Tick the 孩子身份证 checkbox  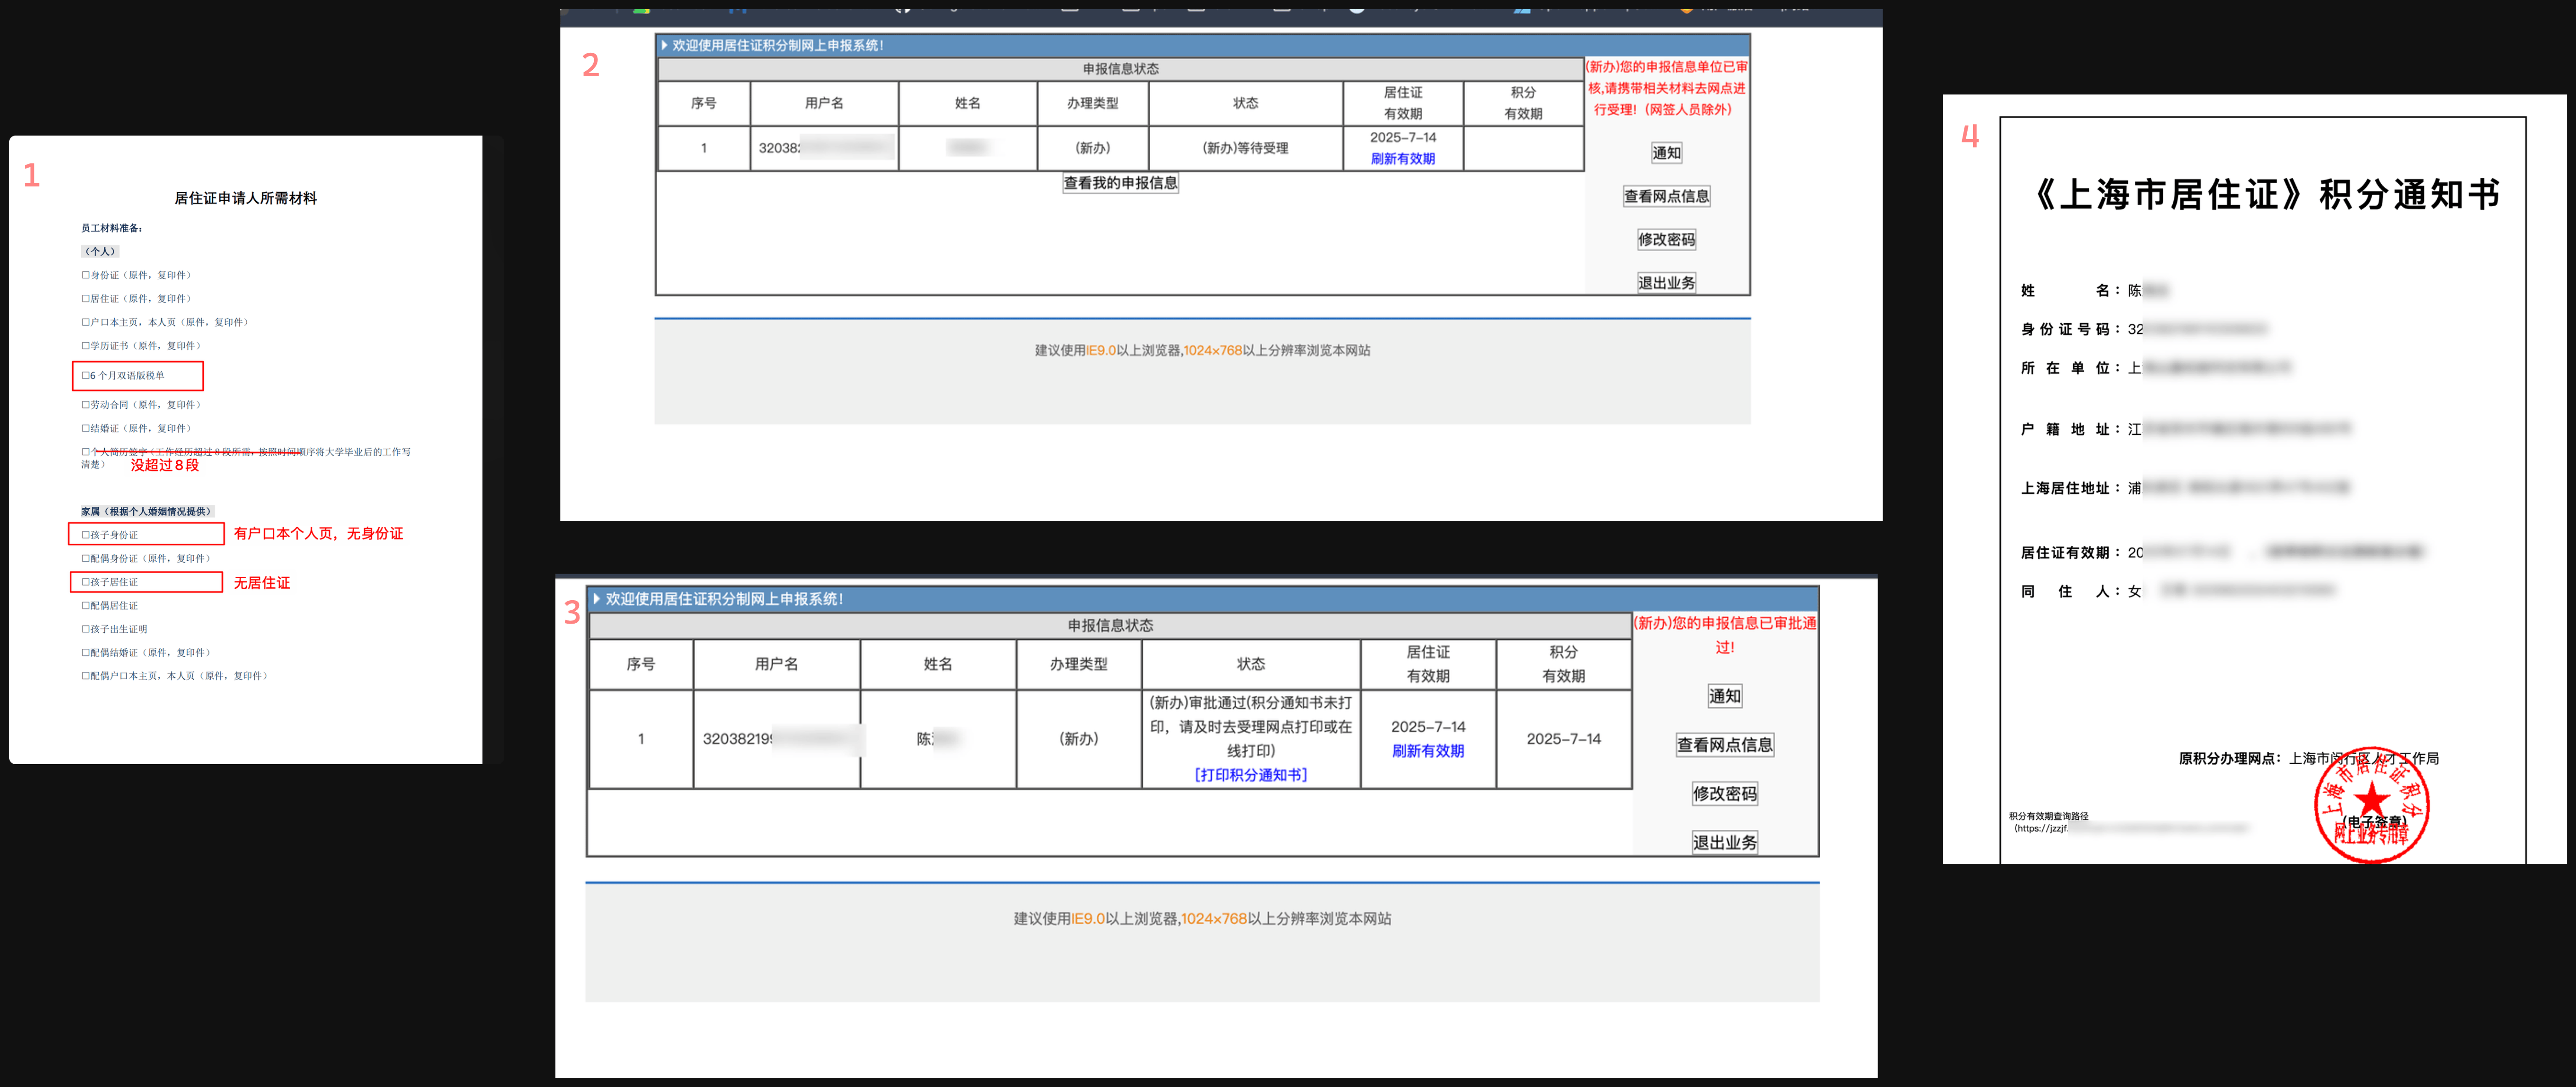[86, 535]
